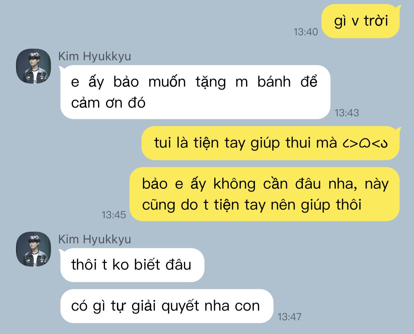Select the "tui là tiện tay giúp thui mà" bubble
Viewport: 414px width, 334px height.
pos(271,143)
